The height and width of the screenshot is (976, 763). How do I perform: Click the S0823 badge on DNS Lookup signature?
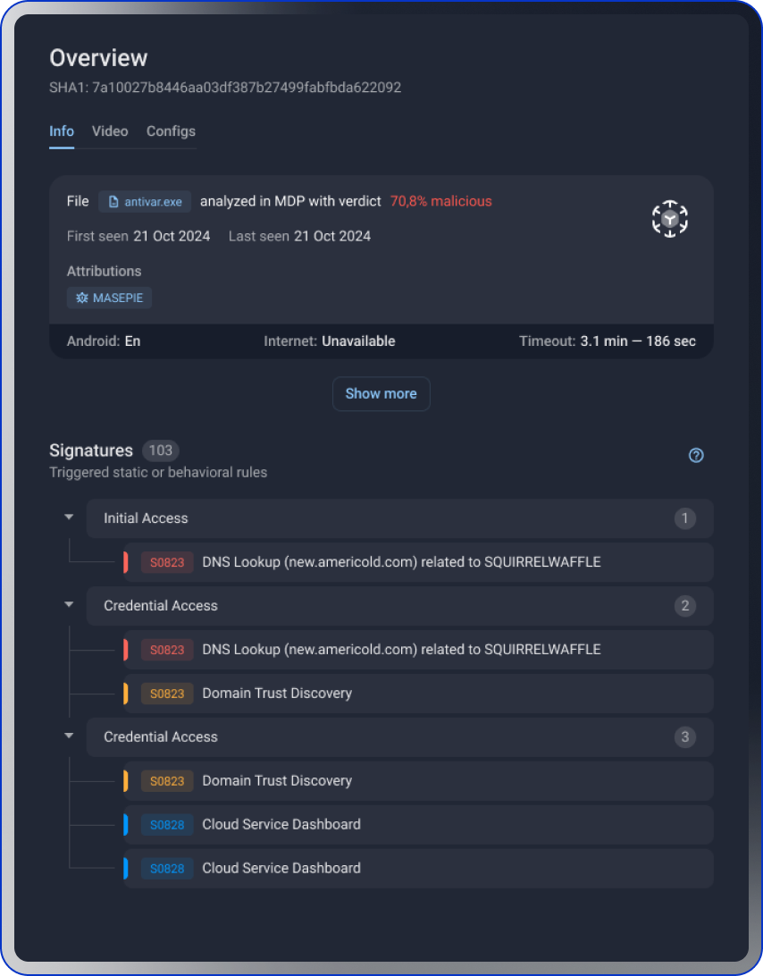tap(166, 562)
